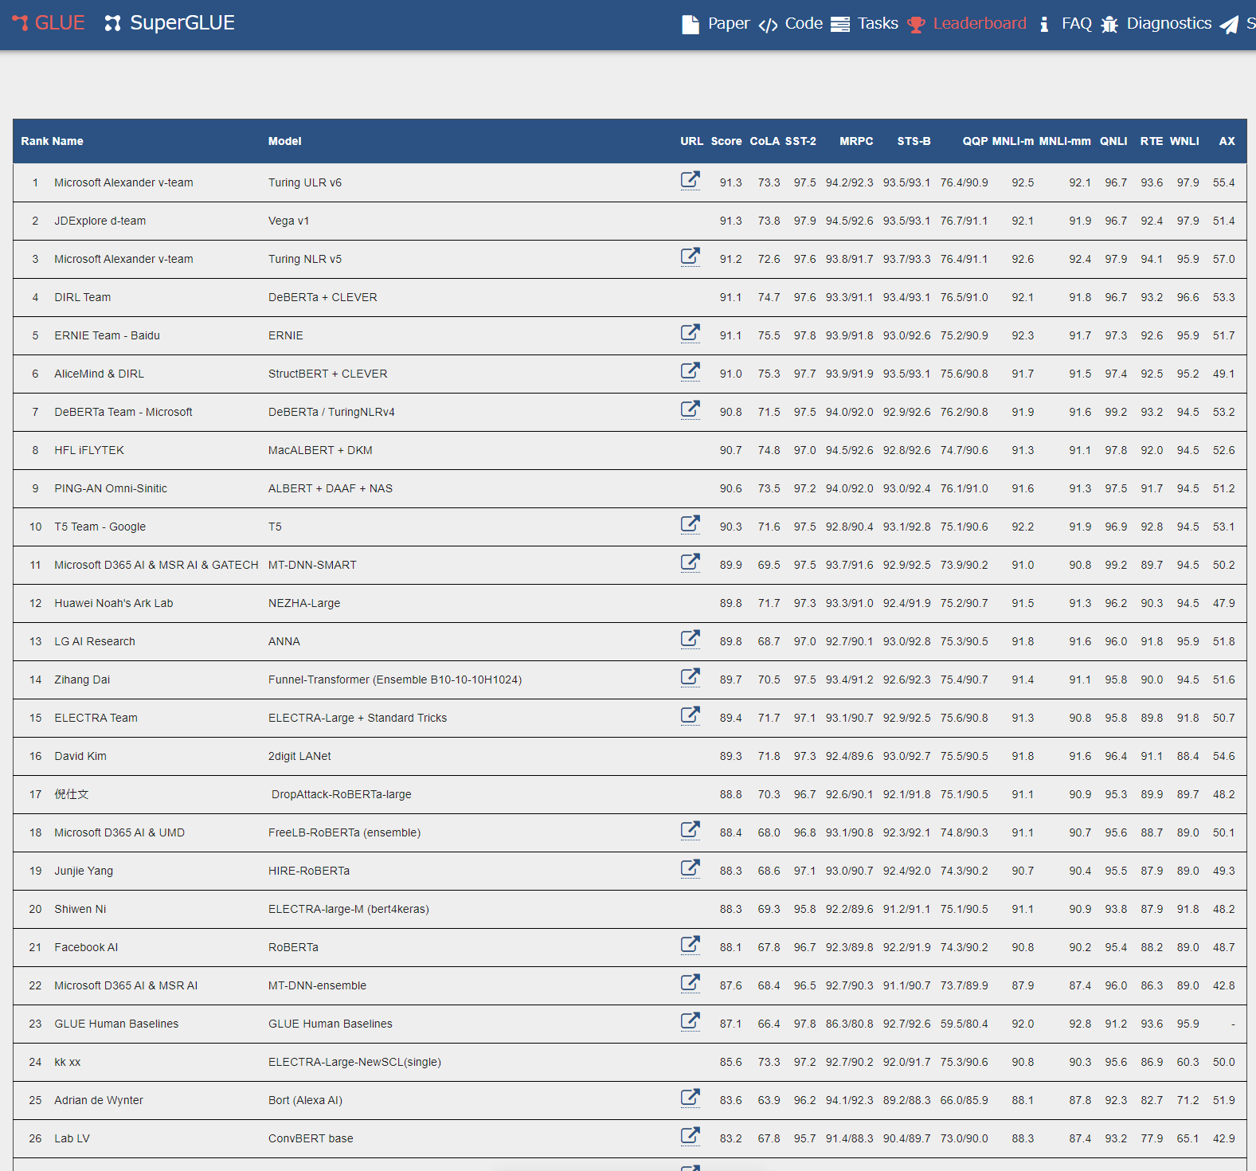Screen dimensions: 1256x1171
Task: Select ELECTRA-large-M (bert4keras) model cell
Action: click(349, 909)
